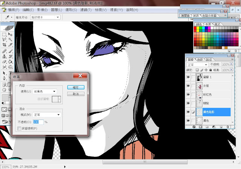Select the Hand tool
The height and width of the screenshot is (169, 241).
(x=4, y=90)
